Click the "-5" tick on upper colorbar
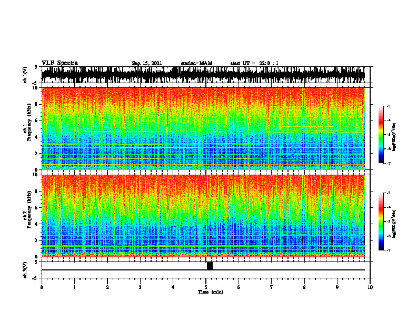Image resolution: width=417 pixels, height=322 pixels. [x=389, y=135]
